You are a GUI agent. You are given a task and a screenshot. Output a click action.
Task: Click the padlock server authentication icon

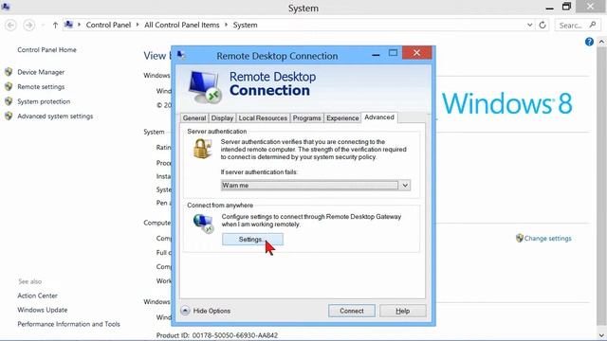point(202,149)
